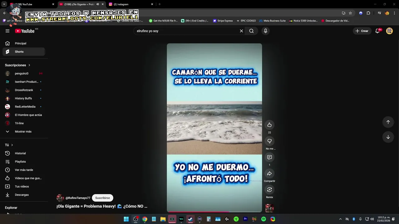Open Playlists in the sidebar

click(24, 161)
